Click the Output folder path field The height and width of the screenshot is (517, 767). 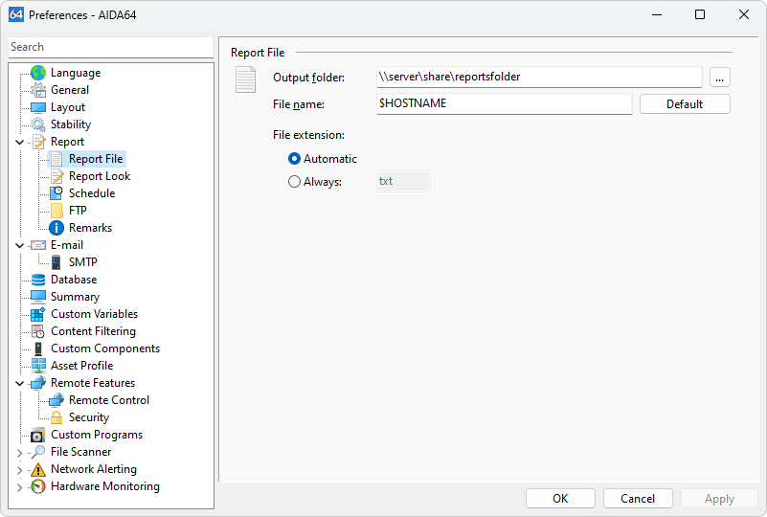click(539, 77)
